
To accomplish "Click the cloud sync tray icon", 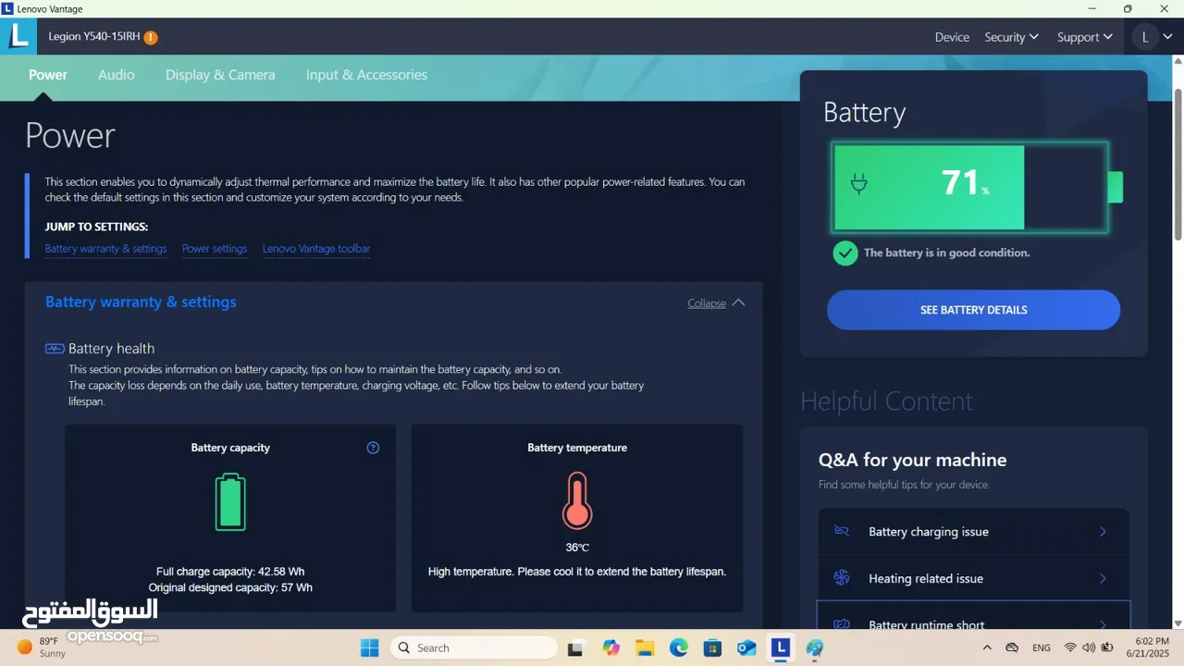I will 1012,647.
